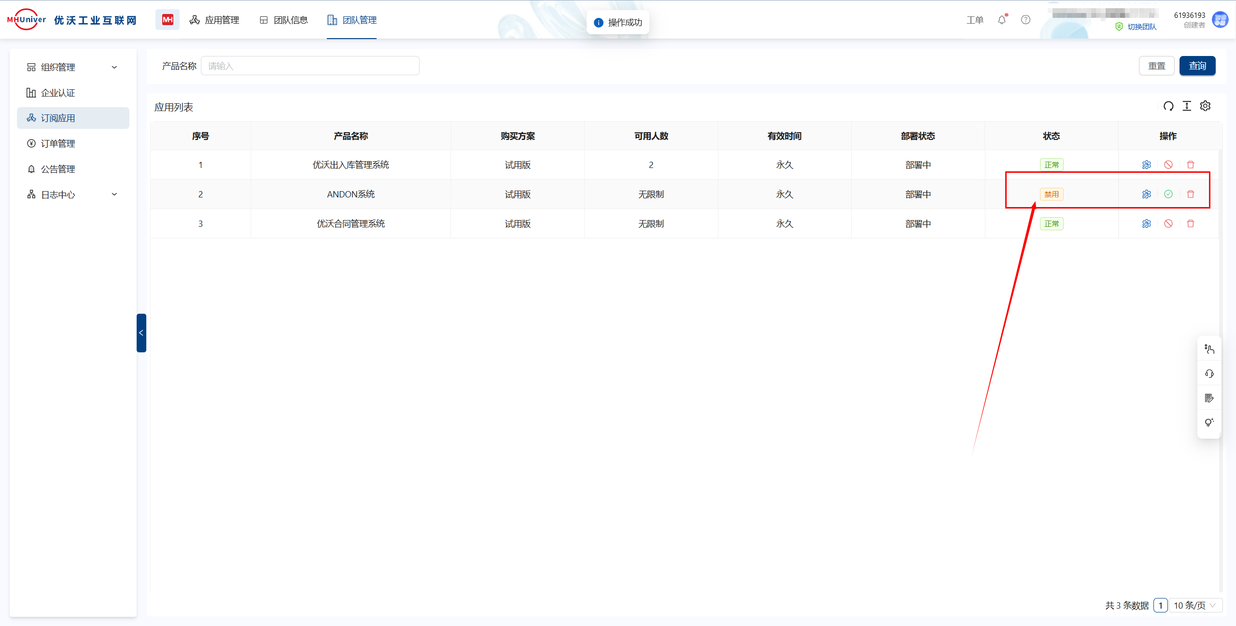
Task: Click the help question mark icon
Action: coord(1025,20)
